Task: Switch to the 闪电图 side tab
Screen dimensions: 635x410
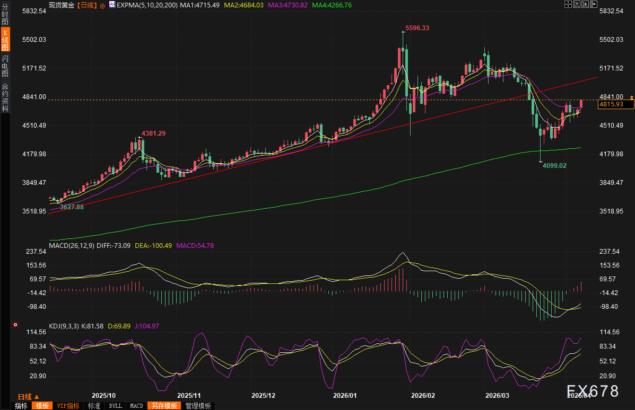Action: pyautogui.click(x=5, y=66)
